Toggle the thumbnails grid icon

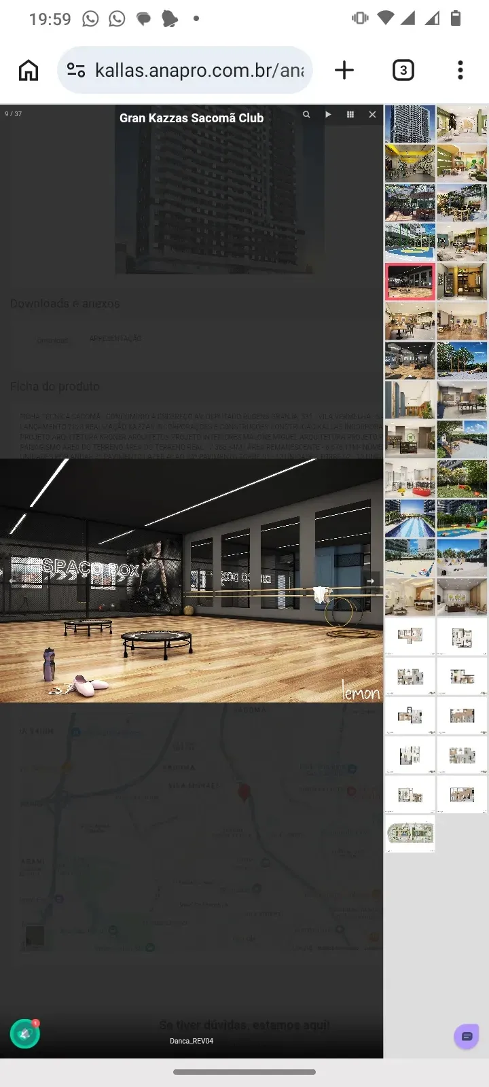tap(350, 115)
